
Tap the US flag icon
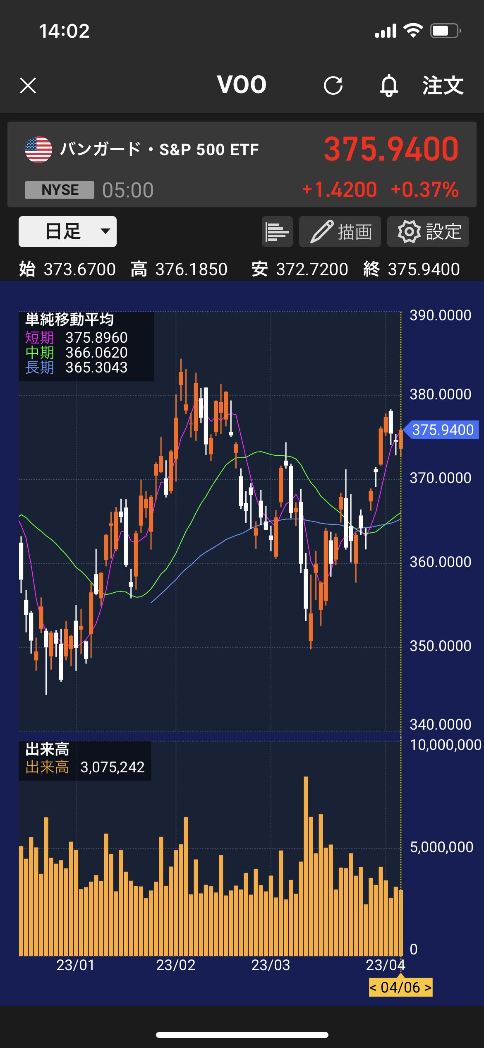(x=38, y=150)
